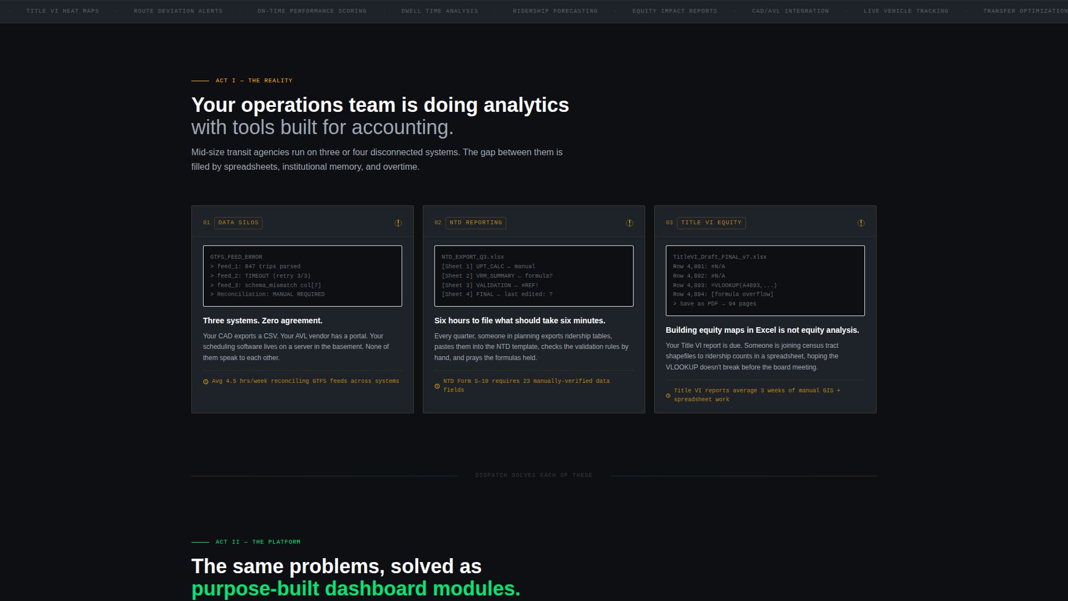The width and height of the screenshot is (1068, 601).
Task: Click 'Reconciliation: MANUAL REQUIRED' line
Action: pyautogui.click(x=268, y=294)
